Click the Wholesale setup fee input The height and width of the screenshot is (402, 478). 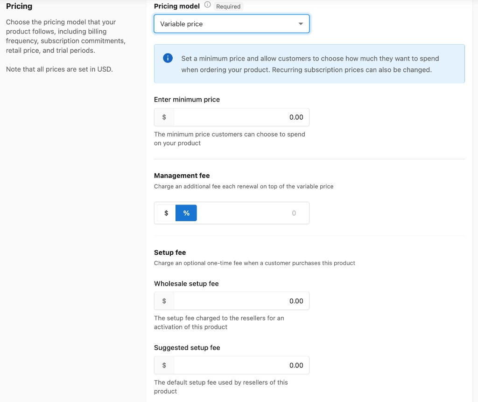241,301
